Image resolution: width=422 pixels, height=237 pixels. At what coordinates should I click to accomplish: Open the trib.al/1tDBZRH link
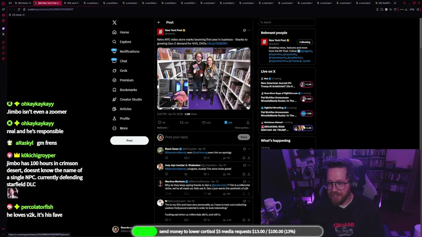pos(217,43)
